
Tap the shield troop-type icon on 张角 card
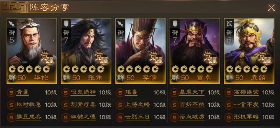click(66, 23)
